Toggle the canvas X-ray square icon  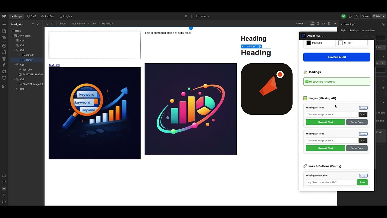click(x=4, y=189)
